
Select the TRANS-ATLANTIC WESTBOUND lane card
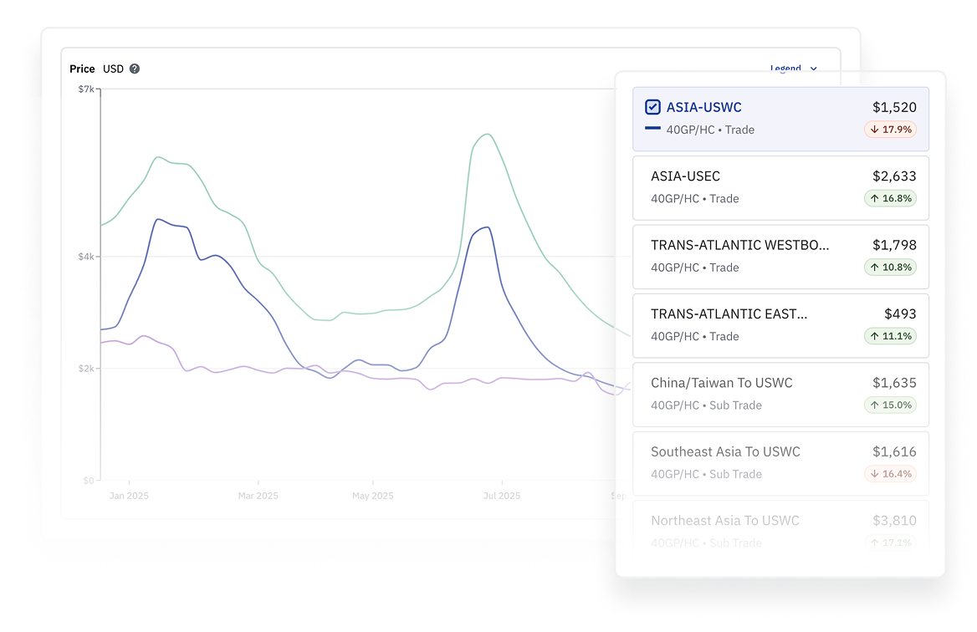pyautogui.click(x=780, y=256)
